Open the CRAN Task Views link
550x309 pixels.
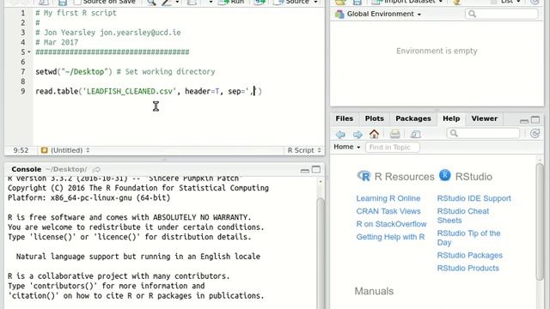click(388, 211)
